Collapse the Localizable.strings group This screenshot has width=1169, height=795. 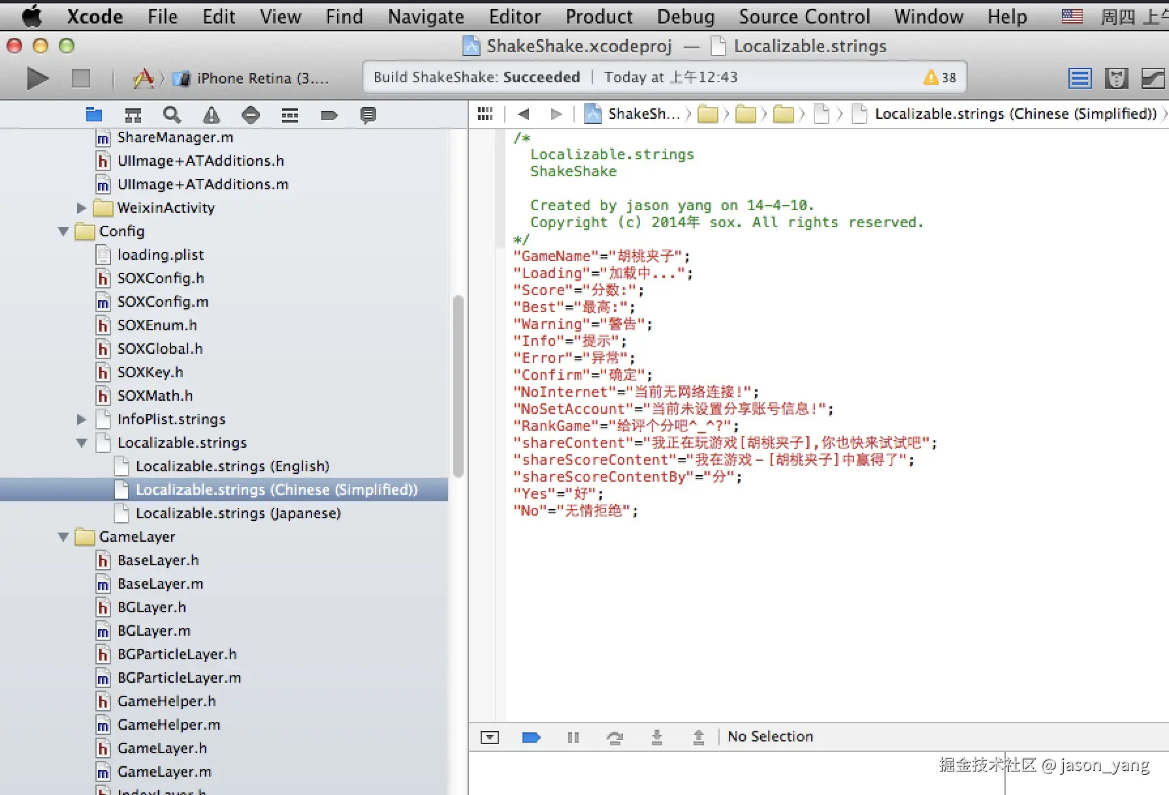(x=82, y=443)
